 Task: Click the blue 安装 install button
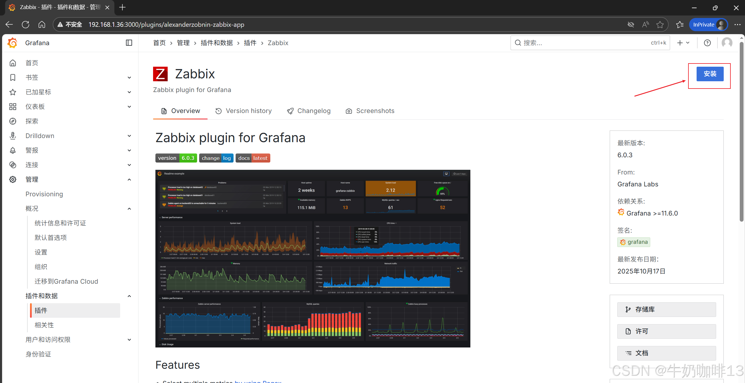click(710, 74)
